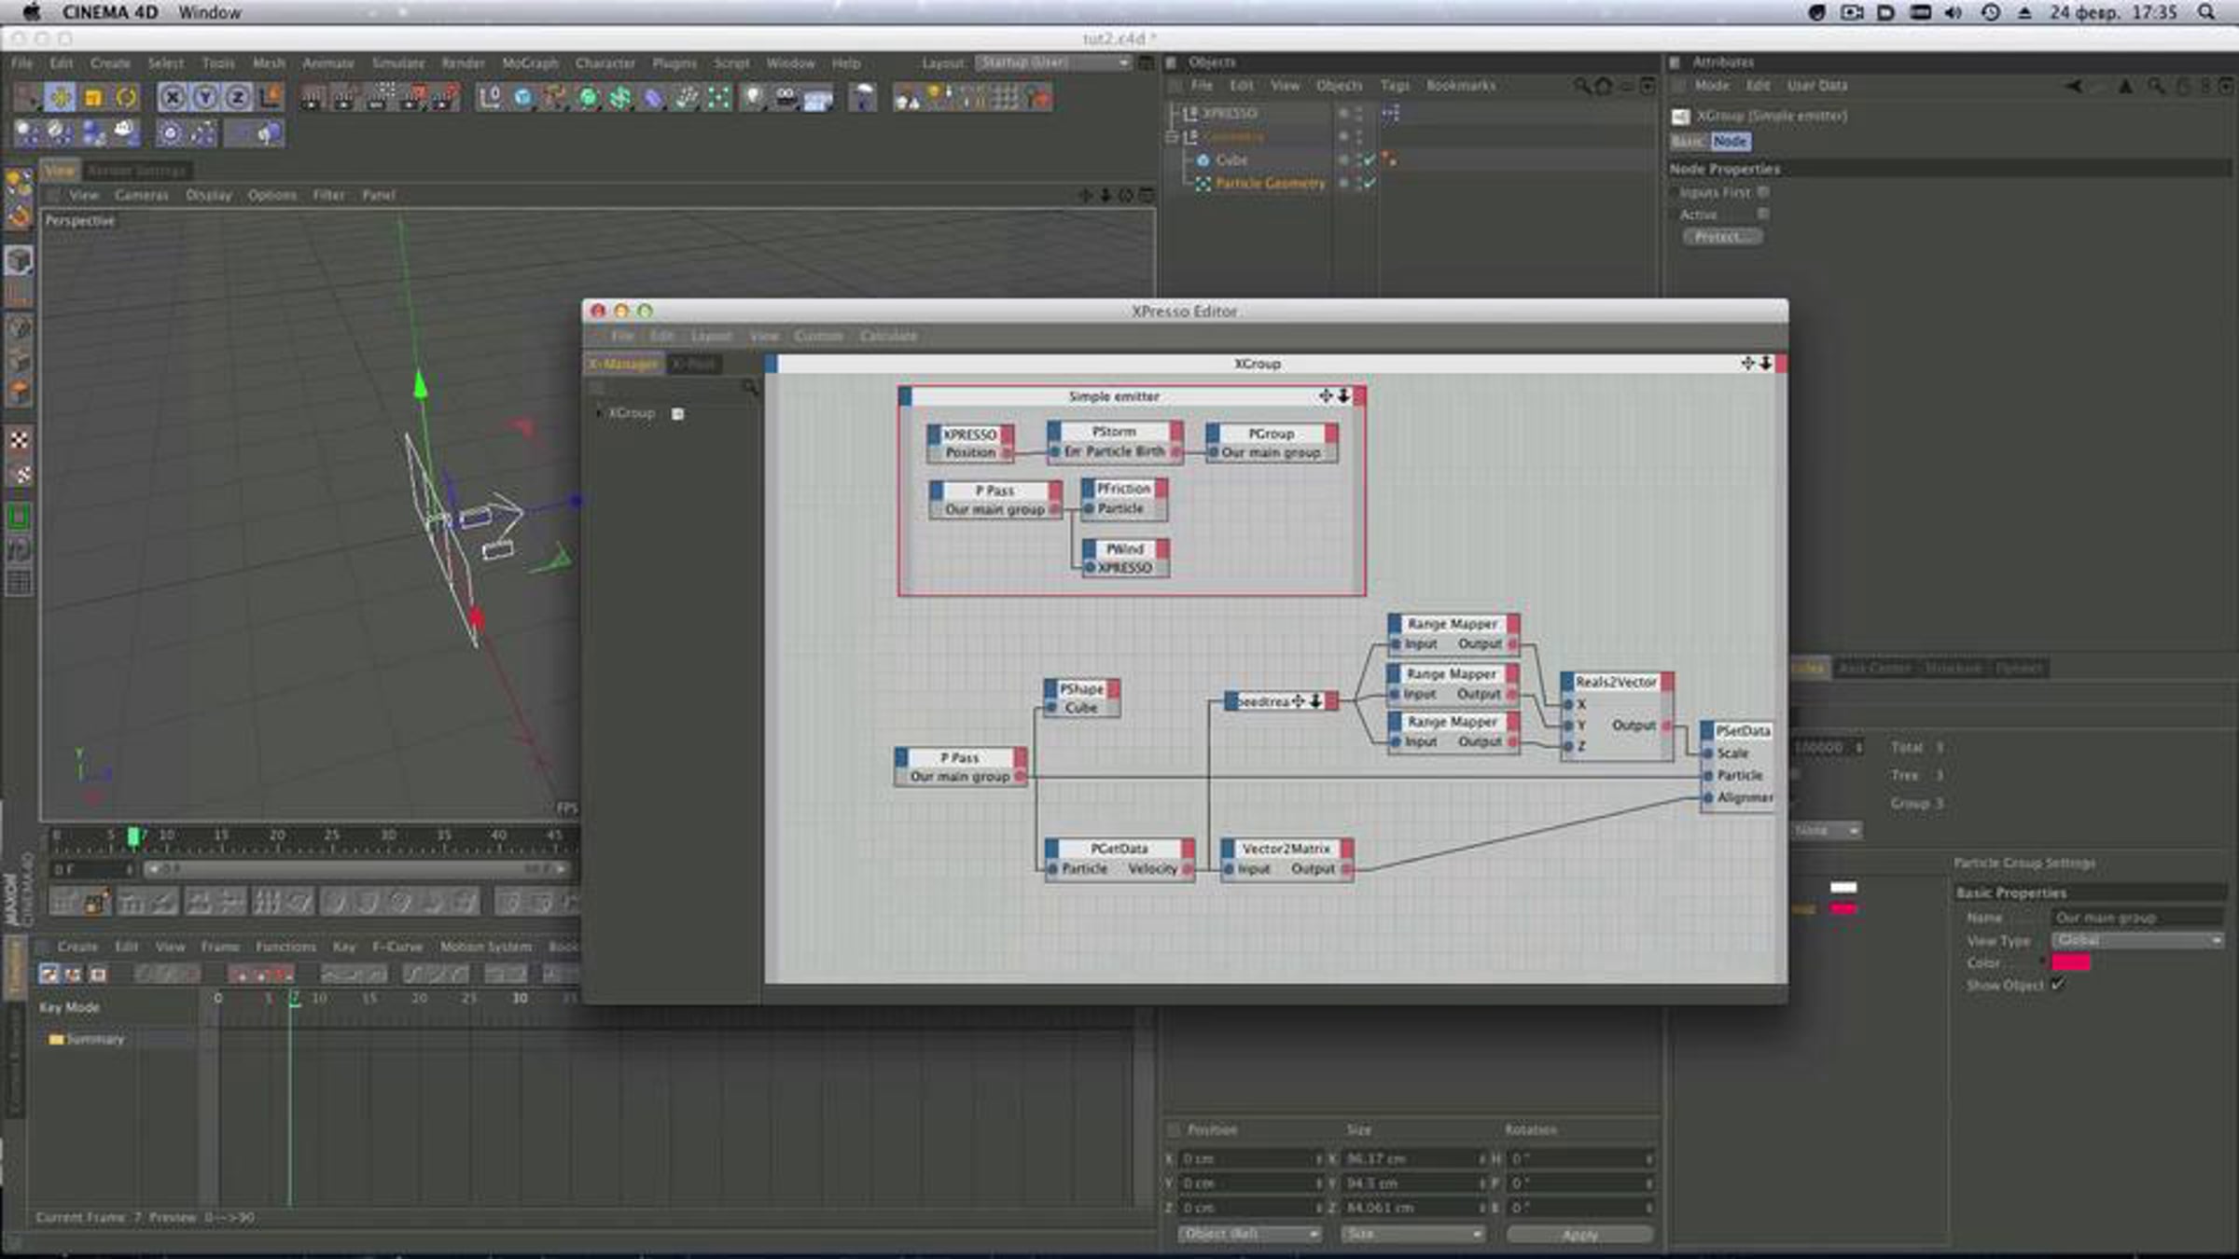2239x1259 pixels.
Task: Open the Window menu in macOS menu bar
Action: point(210,12)
